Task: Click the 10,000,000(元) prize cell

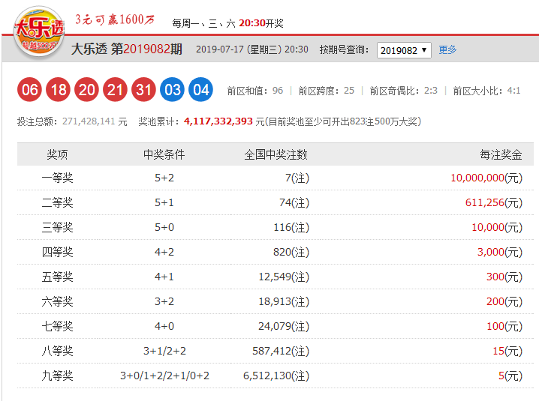Action: (486, 178)
